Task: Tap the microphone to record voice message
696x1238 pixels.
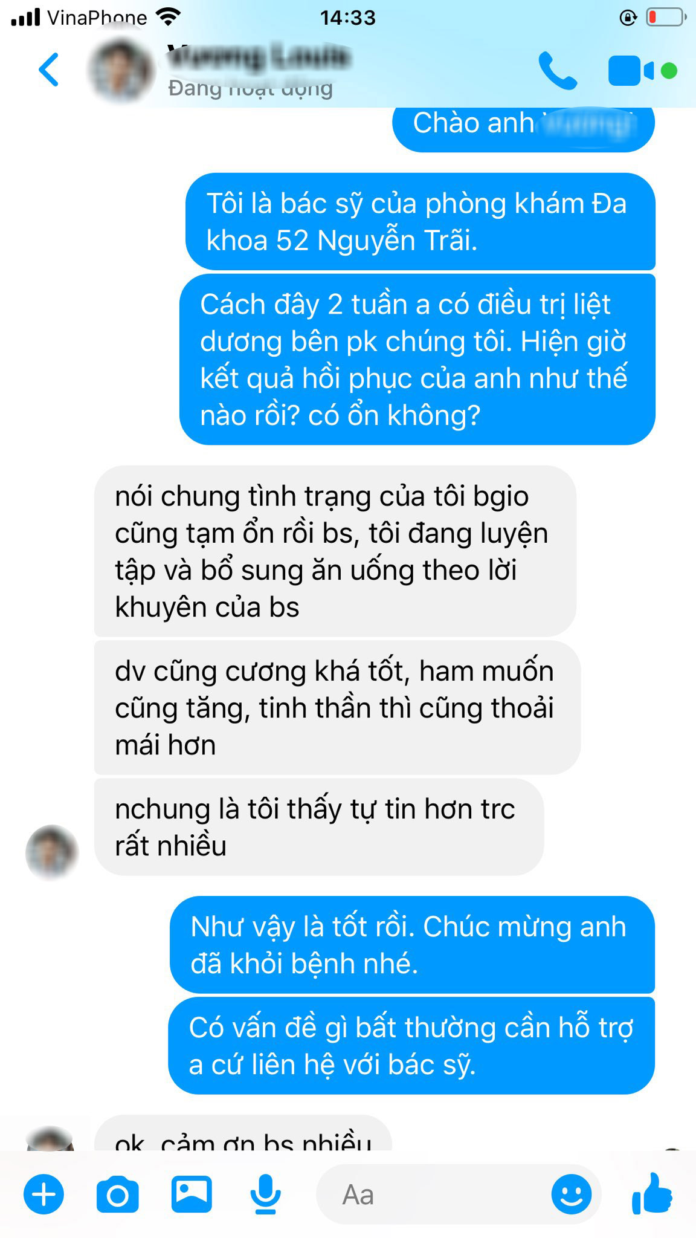Action: pos(265,1194)
